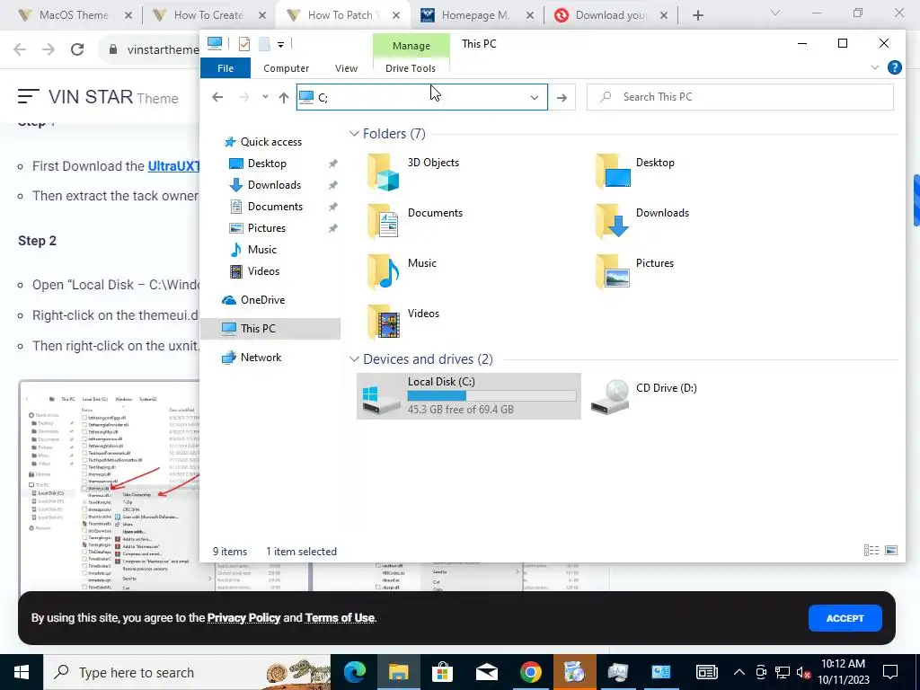Select This PC in navigation pane
The height and width of the screenshot is (690, 920).
click(x=270, y=329)
